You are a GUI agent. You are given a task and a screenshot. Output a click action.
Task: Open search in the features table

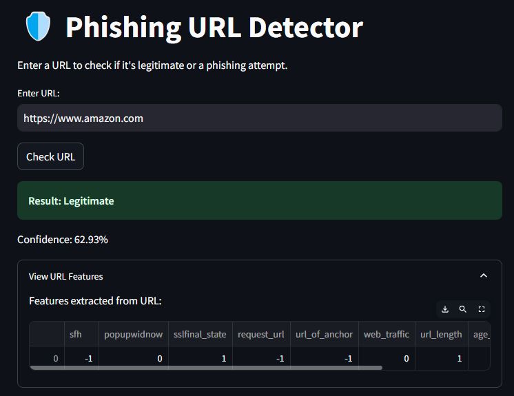coord(463,310)
